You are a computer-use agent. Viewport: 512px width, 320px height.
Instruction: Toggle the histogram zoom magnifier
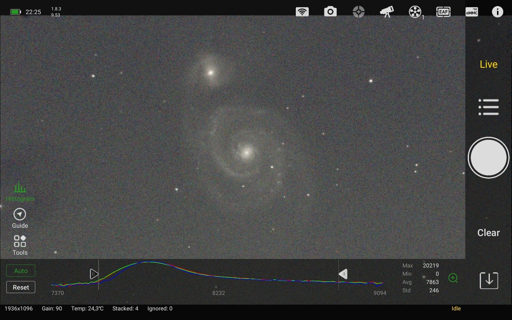(x=453, y=278)
